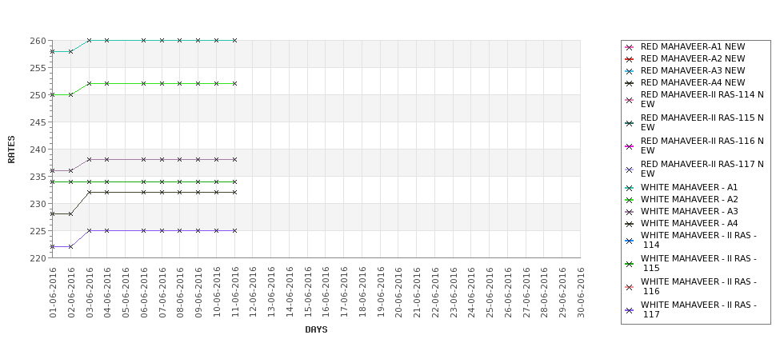Click the WHITE MAHAVEER - A2 legend marker

click(x=630, y=200)
